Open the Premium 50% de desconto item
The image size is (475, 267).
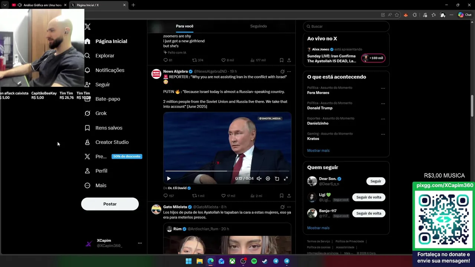point(113,156)
